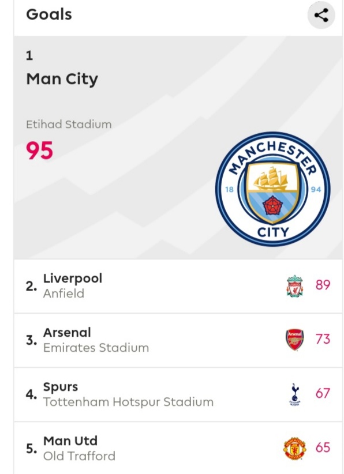Viewport: 344px width, 474px height.
Task: Open the Man City team name
Action: click(x=62, y=79)
